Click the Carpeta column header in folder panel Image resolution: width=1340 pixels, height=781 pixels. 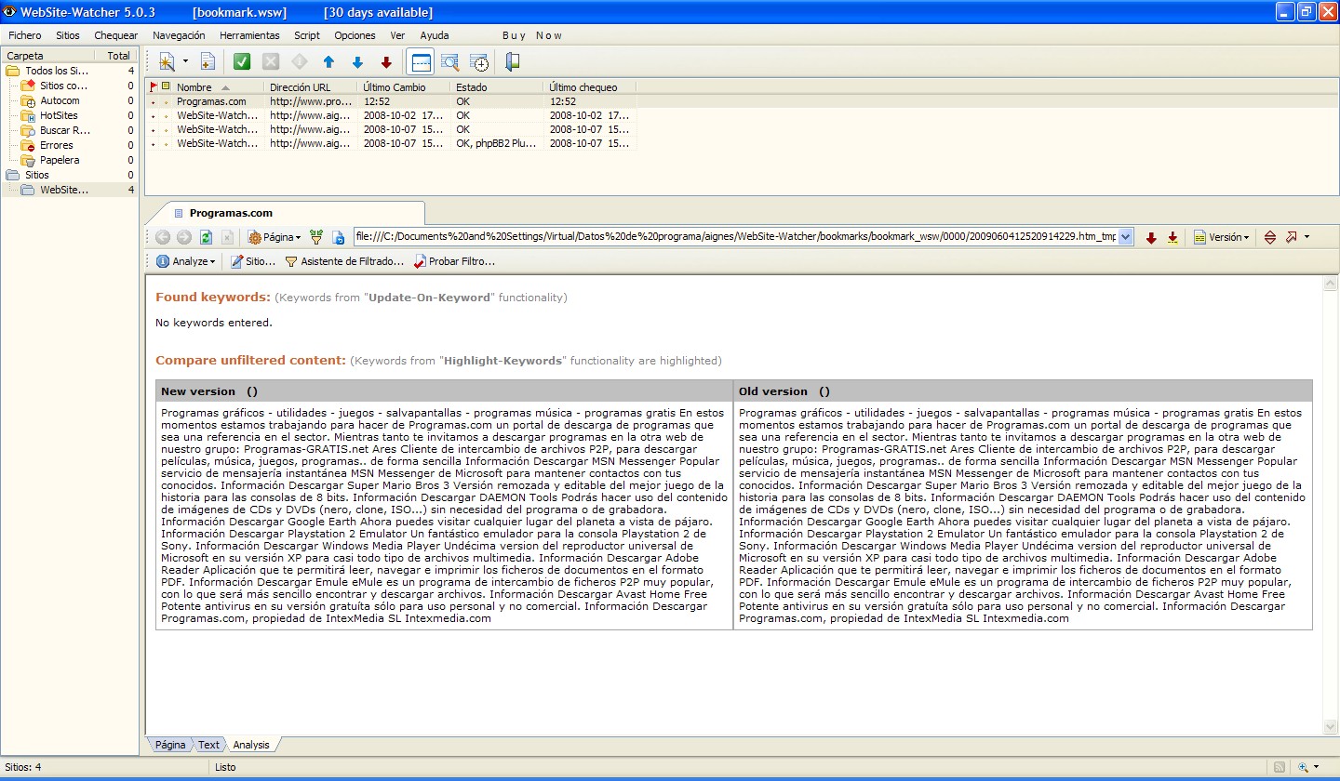pyautogui.click(x=47, y=56)
